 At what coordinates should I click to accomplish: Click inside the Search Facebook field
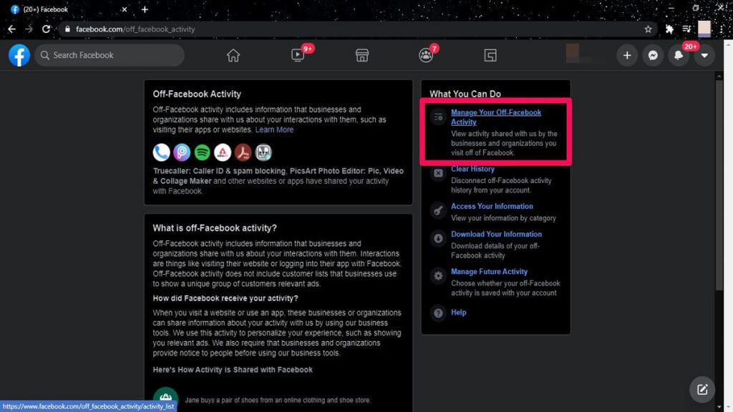(x=107, y=55)
